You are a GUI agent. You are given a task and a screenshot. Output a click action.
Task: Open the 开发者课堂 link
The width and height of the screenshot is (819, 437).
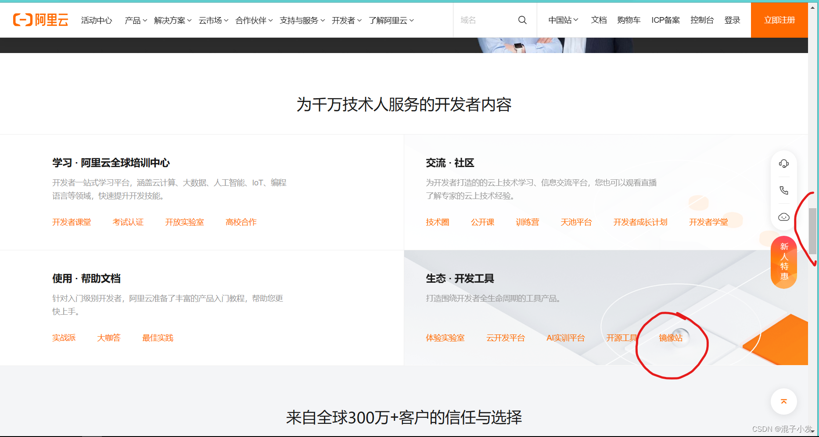(x=72, y=222)
